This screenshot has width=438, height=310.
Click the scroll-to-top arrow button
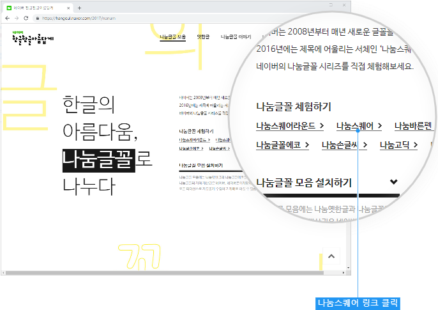point(331,256)
